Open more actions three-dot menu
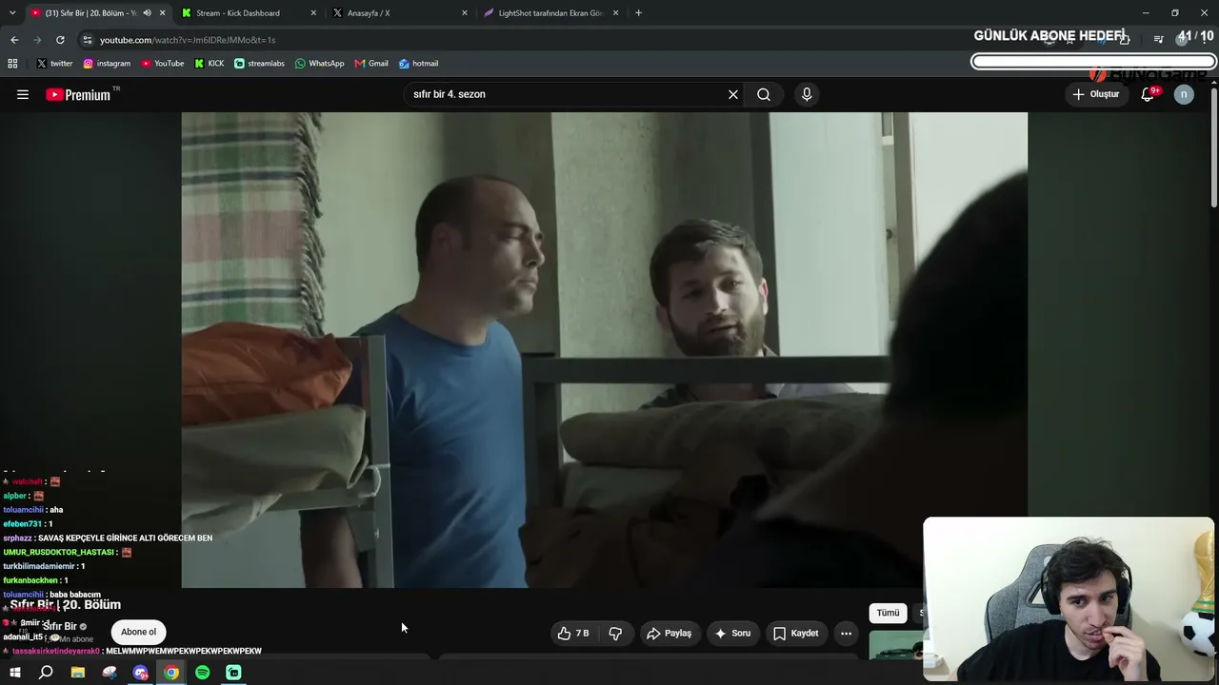 pyautogui.click(x=846, y=633)
